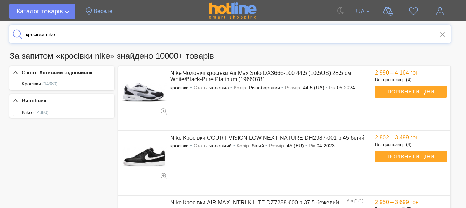
Task: Change city Веселе
Action: pyautogui.click(x=103, y=11)
